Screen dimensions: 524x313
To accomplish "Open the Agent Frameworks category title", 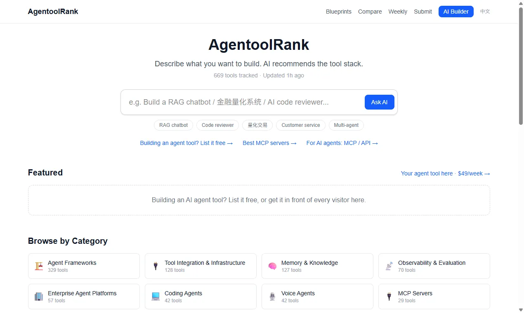I will pos(72,263).
